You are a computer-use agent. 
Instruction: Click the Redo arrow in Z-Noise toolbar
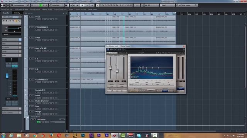(163, 53)
